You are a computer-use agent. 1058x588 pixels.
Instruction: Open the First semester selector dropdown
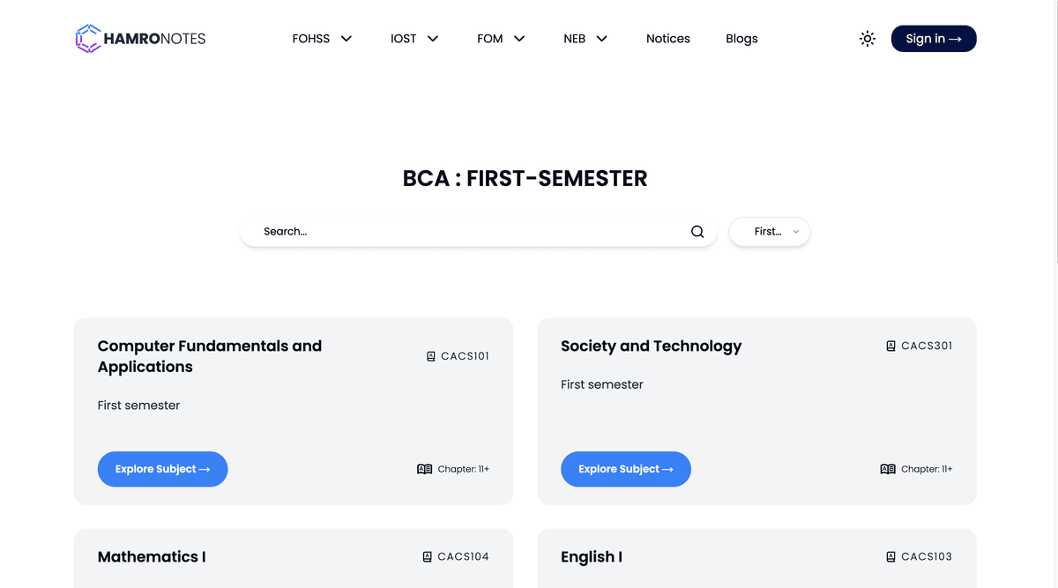pos(770,232)
